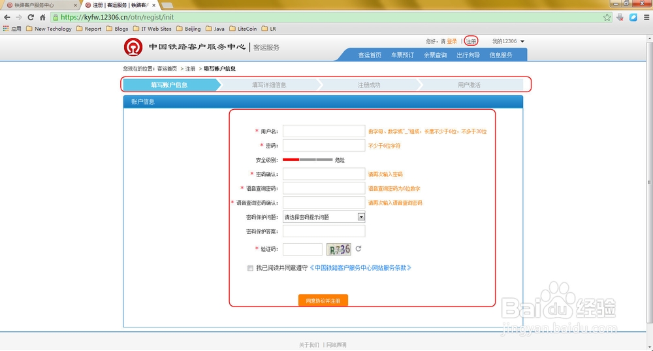The height and width of the screenshot is (351, 653).
Task: Open the Java bookmark folder
Action: [x=215, y=29]
